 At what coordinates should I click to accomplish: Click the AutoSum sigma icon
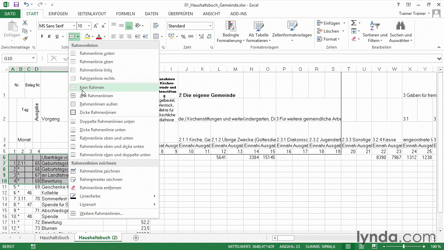click(x=353, y=23)
